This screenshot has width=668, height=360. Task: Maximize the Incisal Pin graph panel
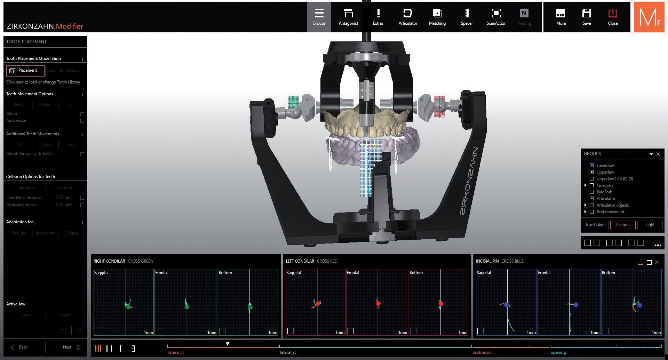(x=649, y=262)
